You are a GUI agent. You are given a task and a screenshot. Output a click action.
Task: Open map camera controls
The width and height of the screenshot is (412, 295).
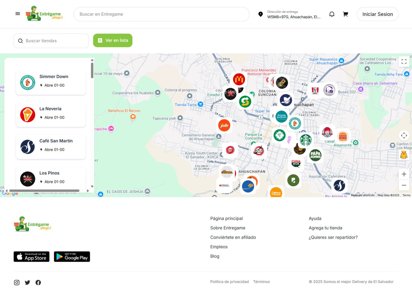pyautogui.click(x=404, y=135)
